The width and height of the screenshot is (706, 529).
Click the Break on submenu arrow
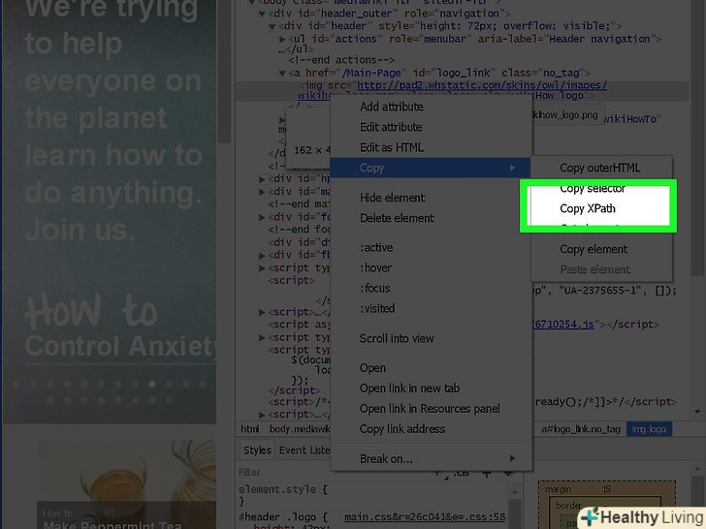pyautogui.click(x=512, y=458)
